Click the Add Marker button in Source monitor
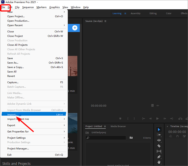Image resolution: width=188 pixels, height=166 pixels. 120,119
